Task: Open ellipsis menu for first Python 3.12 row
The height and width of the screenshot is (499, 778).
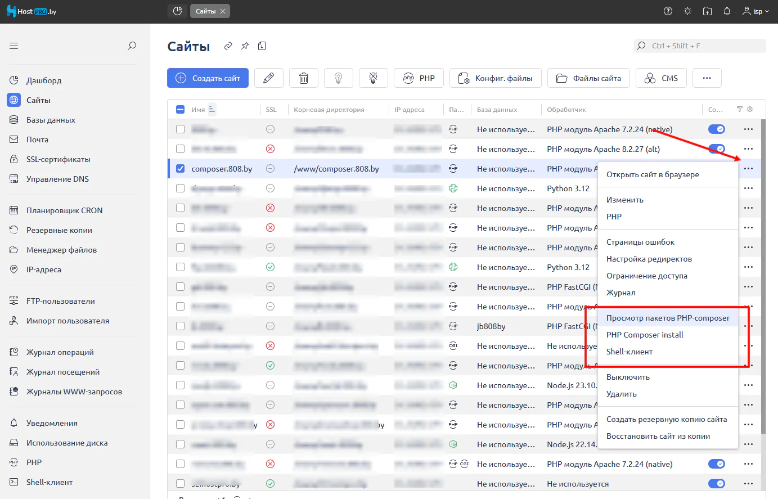Action: coord(748,188)
